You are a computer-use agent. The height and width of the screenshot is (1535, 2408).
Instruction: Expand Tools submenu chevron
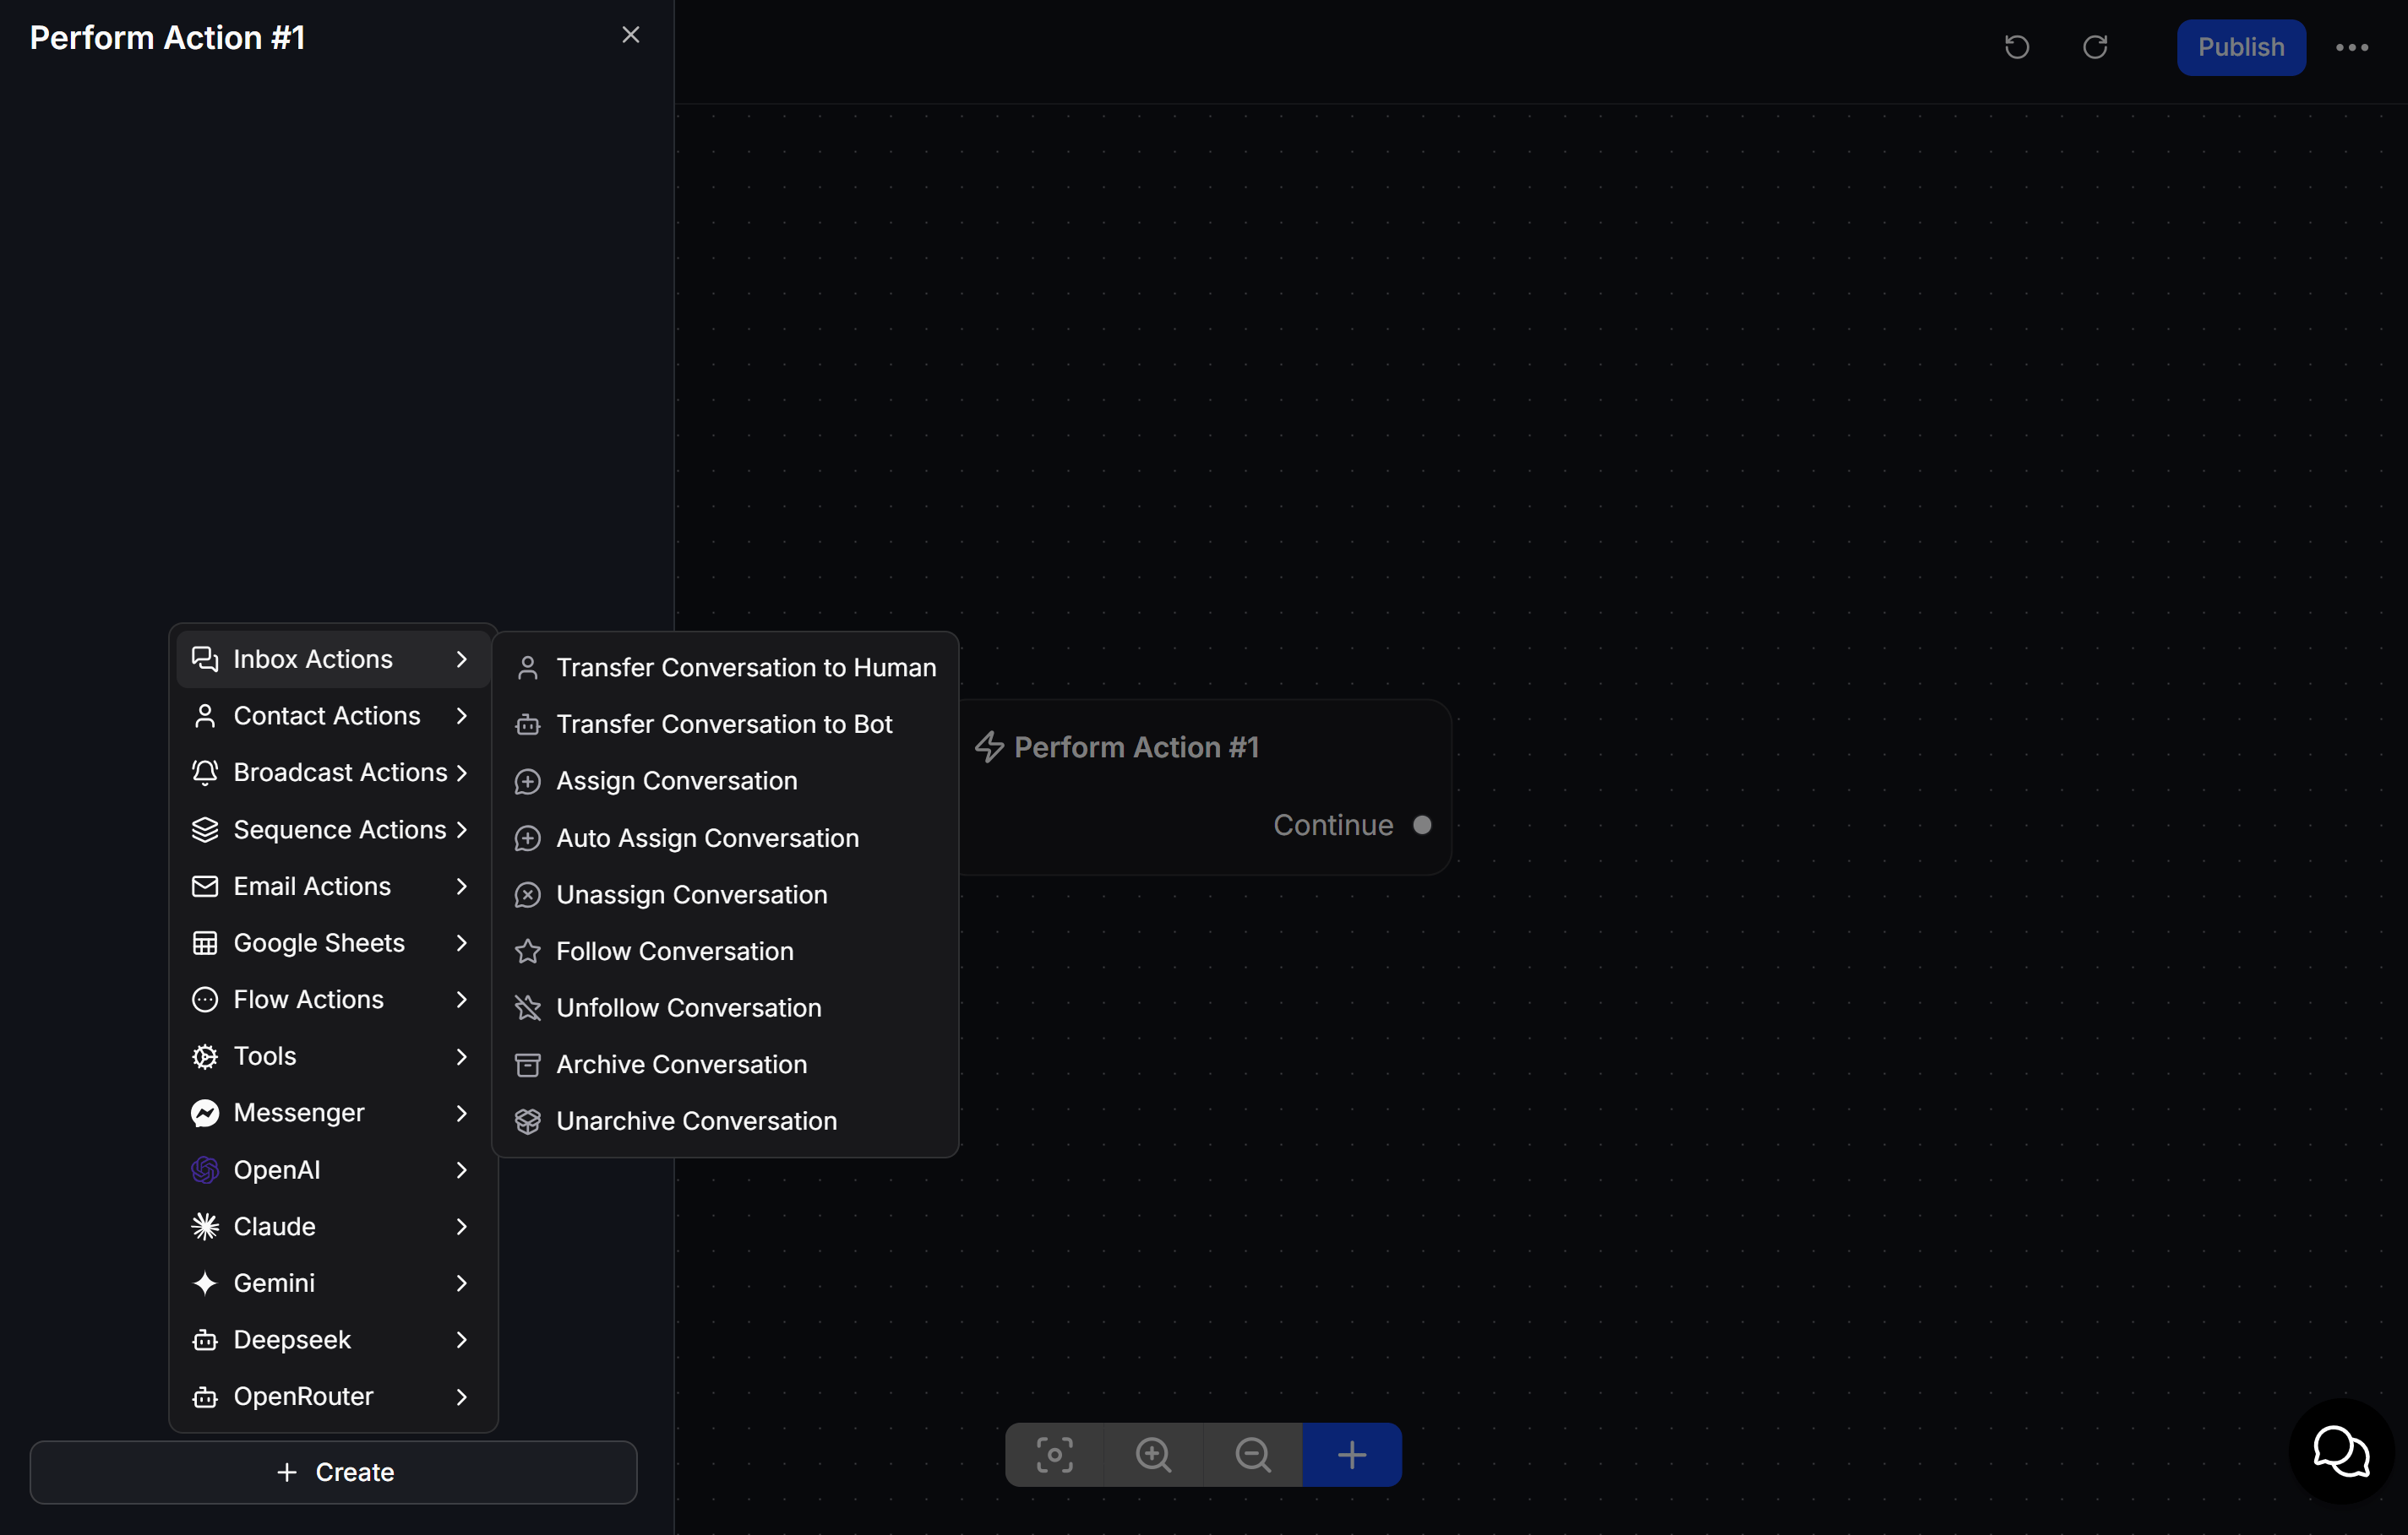tap(461, 1056)
